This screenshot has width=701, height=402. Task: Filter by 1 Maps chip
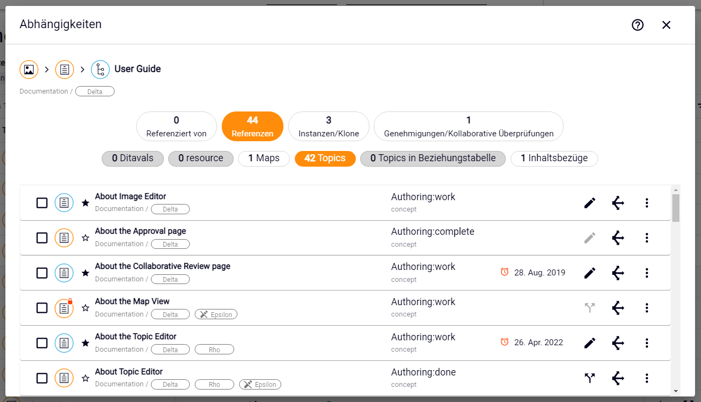pos(264,159)
